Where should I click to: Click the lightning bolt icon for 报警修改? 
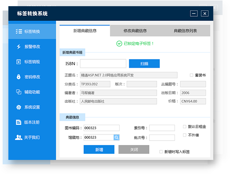18,47
